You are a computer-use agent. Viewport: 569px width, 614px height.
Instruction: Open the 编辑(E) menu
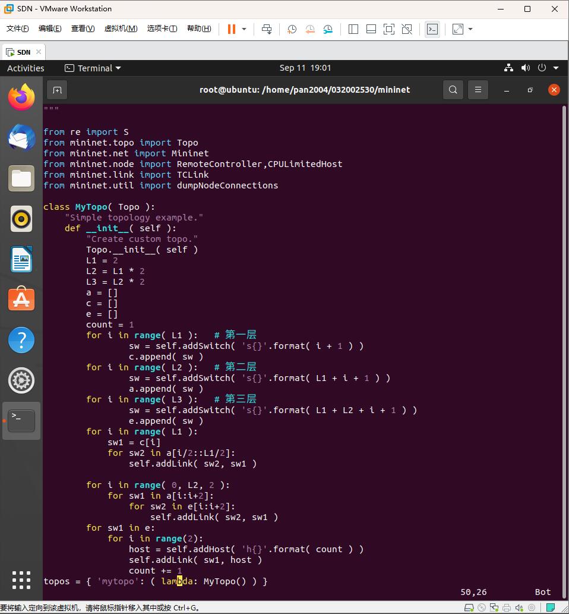50,29
